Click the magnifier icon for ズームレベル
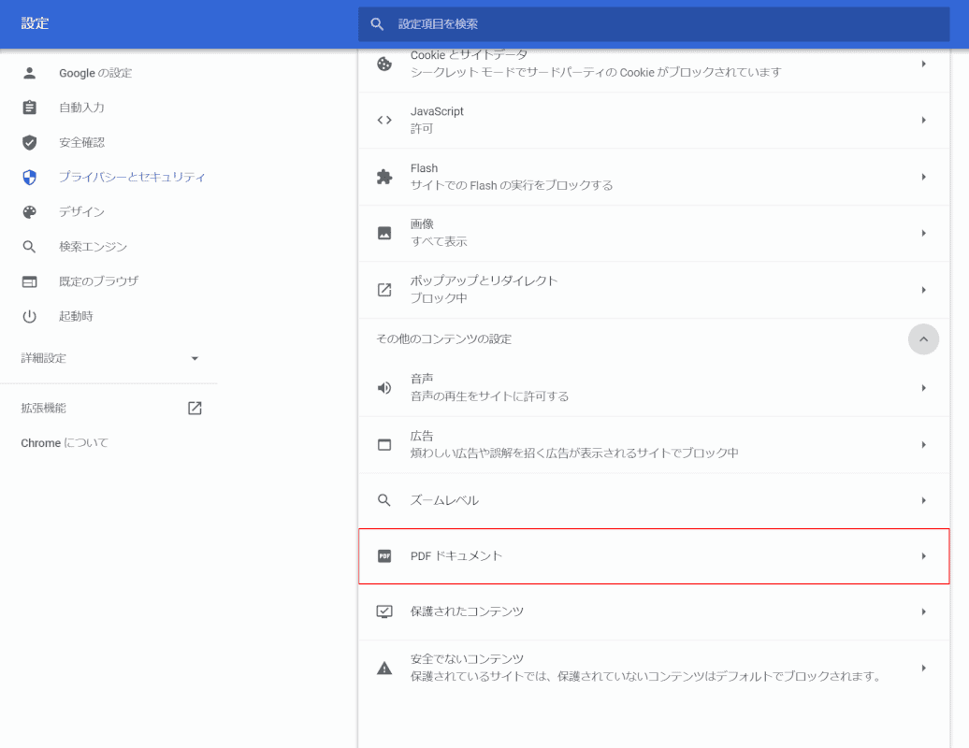The width and height of the screenshot is (969, 748). point(384,500)
